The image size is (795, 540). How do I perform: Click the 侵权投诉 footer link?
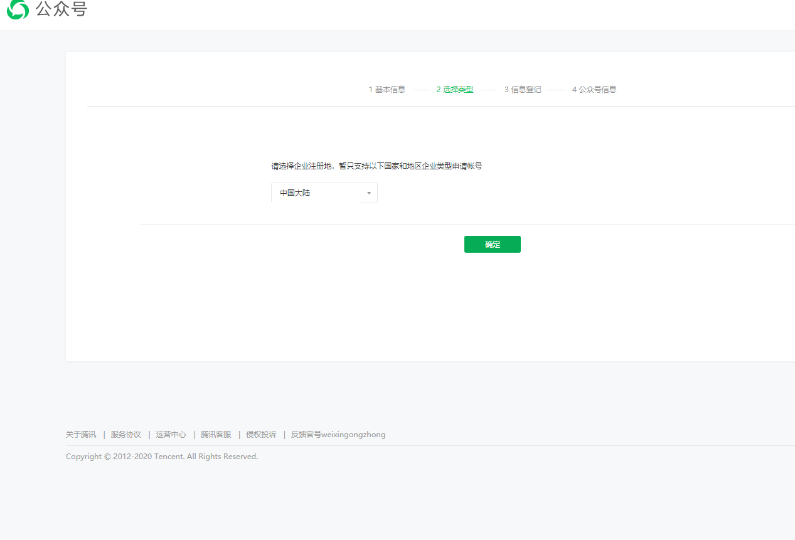(x=261, y=435)
